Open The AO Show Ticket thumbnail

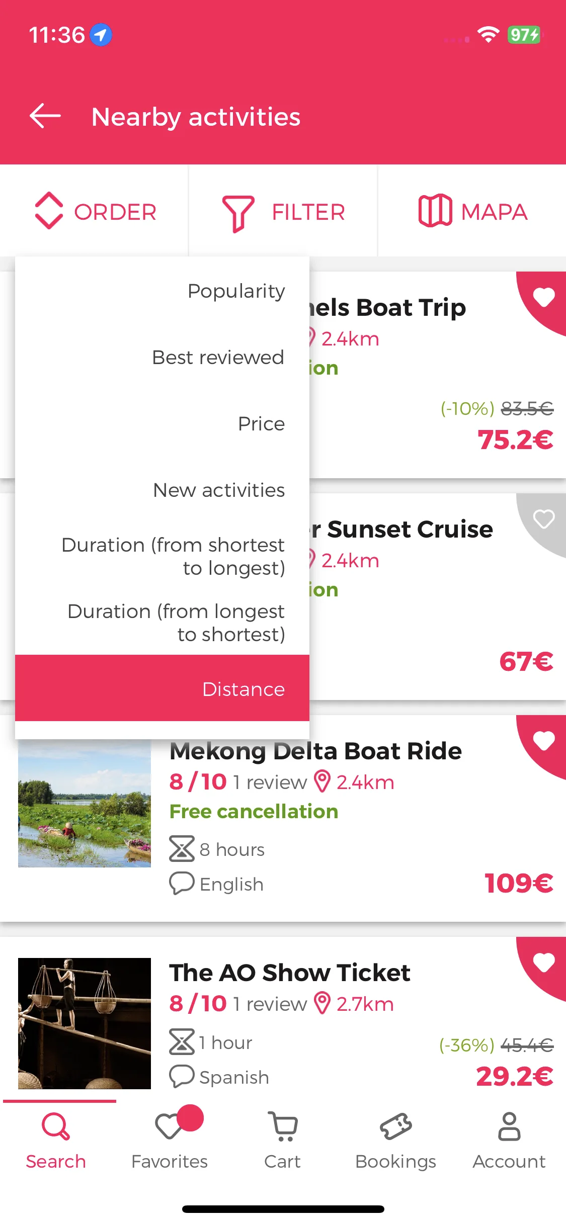(85, 1023)
